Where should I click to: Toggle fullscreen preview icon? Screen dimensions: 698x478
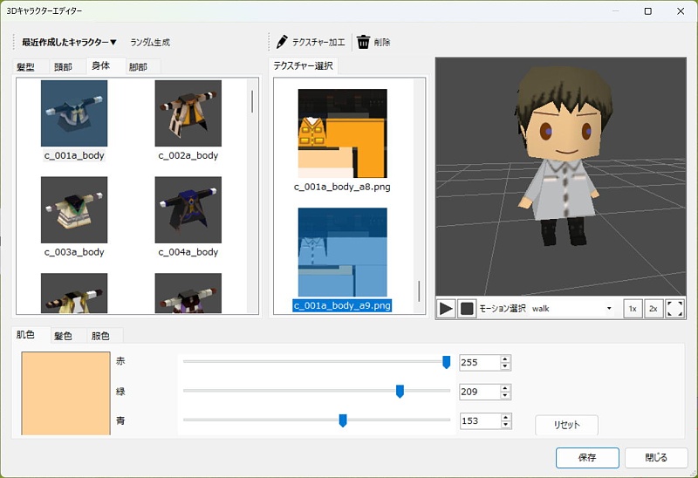pyautogui.click(x=674, y=309)
